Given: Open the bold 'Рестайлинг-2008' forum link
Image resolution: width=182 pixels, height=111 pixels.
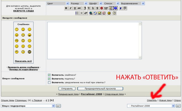Looking at the screenshot, I should [92, 94].
